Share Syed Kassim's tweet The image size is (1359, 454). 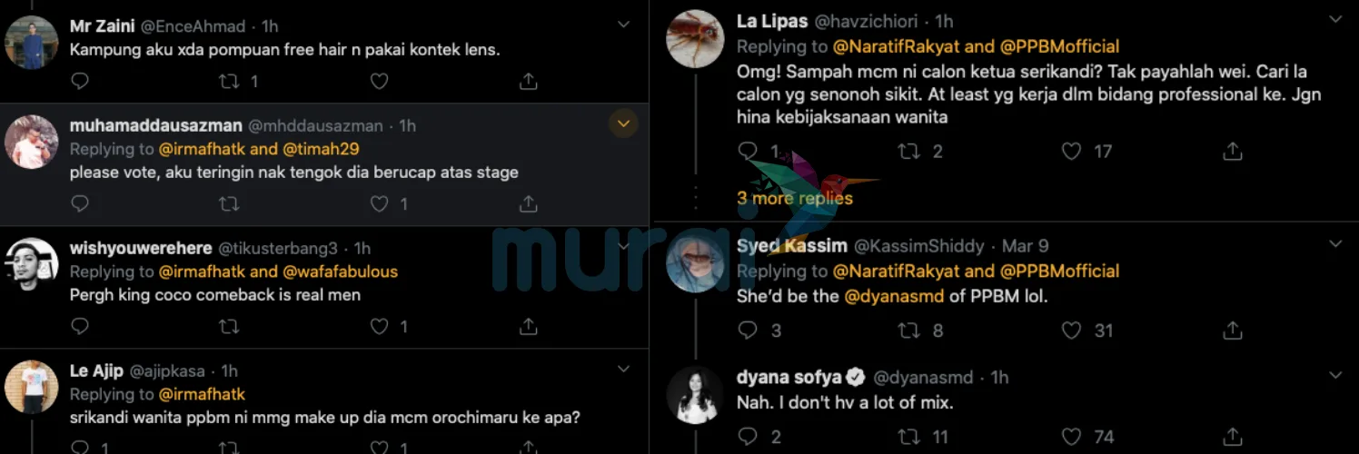click(1232, 331)
